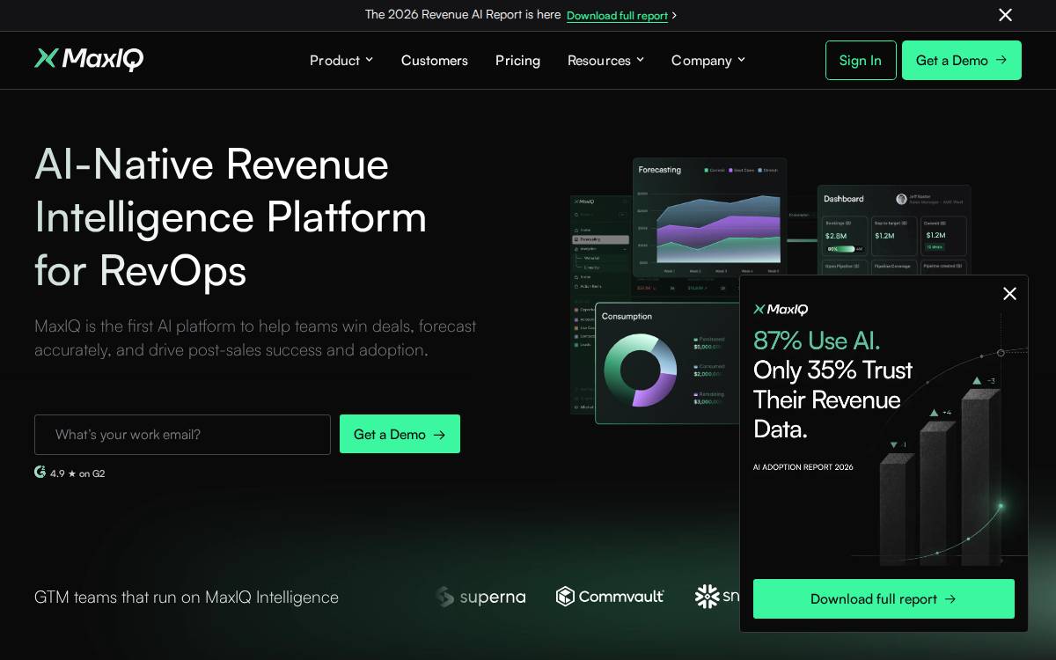Click the MaxIQ logo inside the popup

point(781,309)
